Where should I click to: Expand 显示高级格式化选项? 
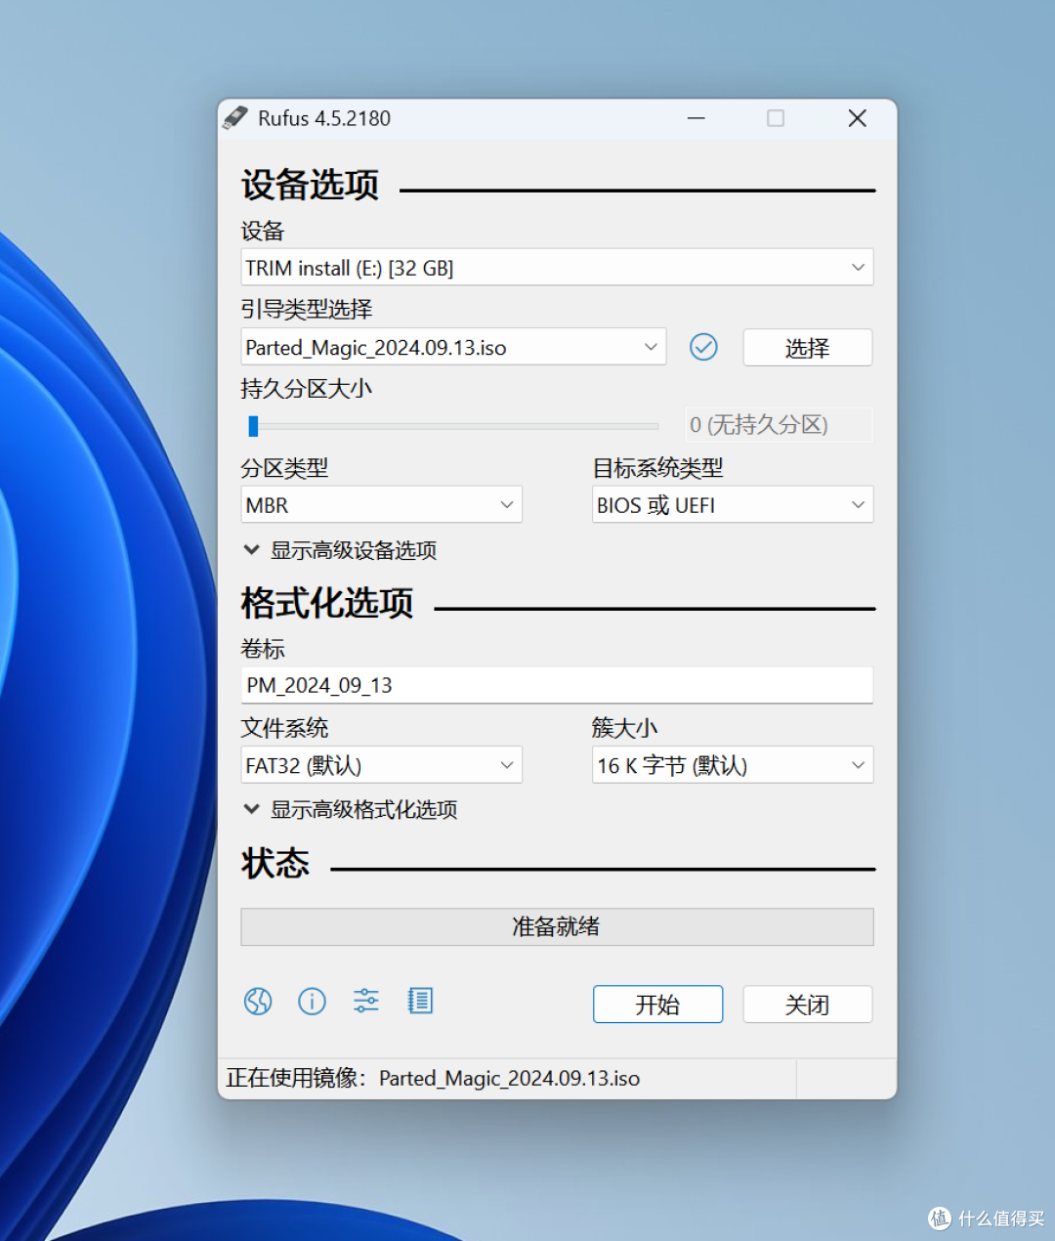click(351, 809)
